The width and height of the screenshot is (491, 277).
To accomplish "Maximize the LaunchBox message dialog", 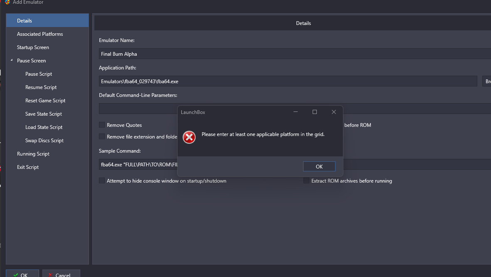I will tap(315, 112).
